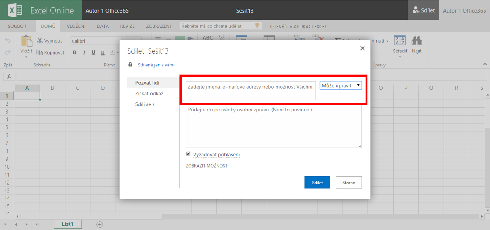
Task: Click the Excel Online logo icon
Action: pos(15,10)
